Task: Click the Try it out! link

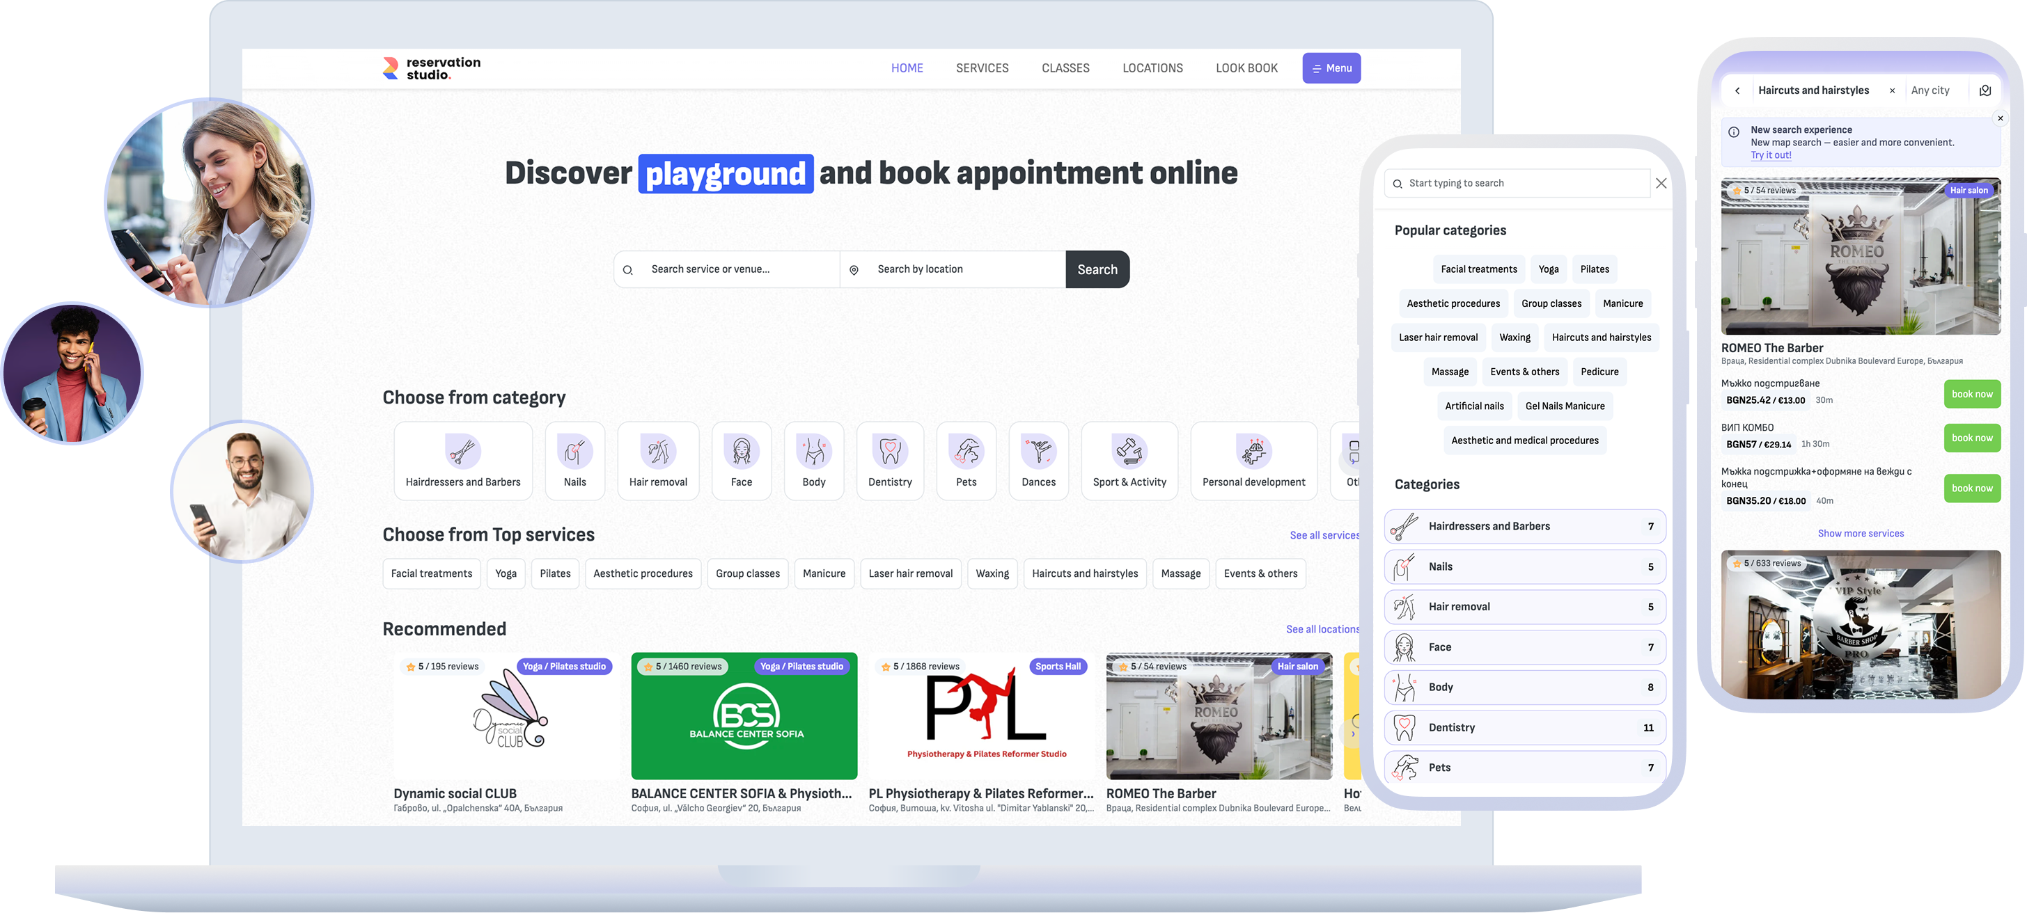Action: coord(1771,155)
